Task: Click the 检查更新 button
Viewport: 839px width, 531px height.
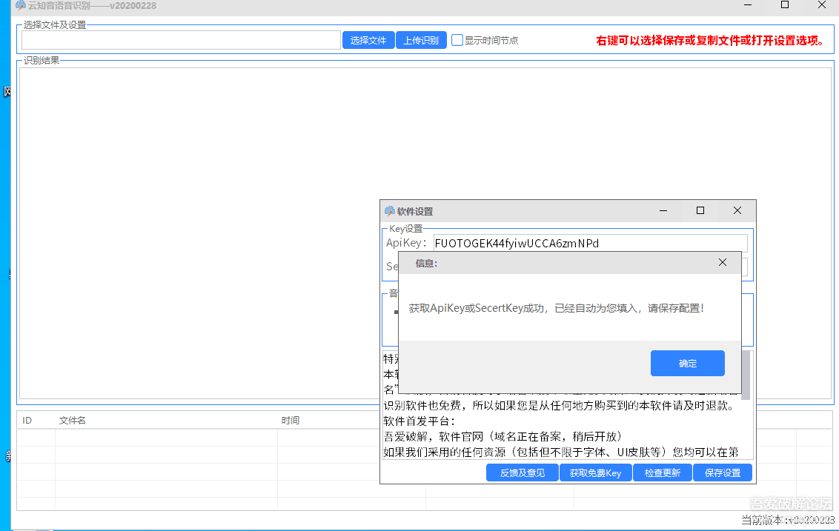Action: 663,472
